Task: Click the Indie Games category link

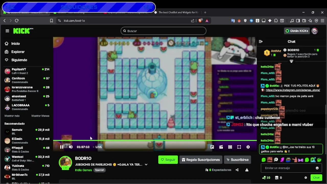Action: click(x=83, y=170)
